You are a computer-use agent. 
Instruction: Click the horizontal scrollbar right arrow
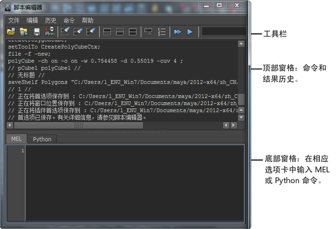[234, 125]
